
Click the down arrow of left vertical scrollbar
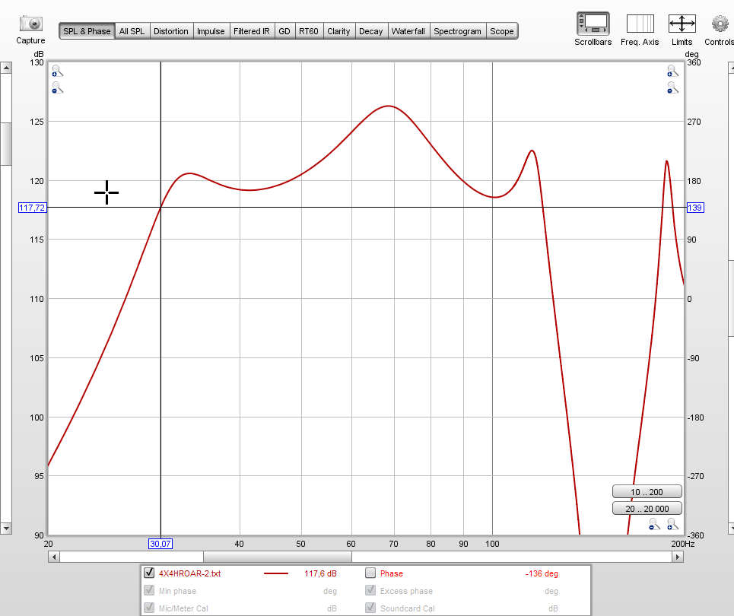point(5,529)
